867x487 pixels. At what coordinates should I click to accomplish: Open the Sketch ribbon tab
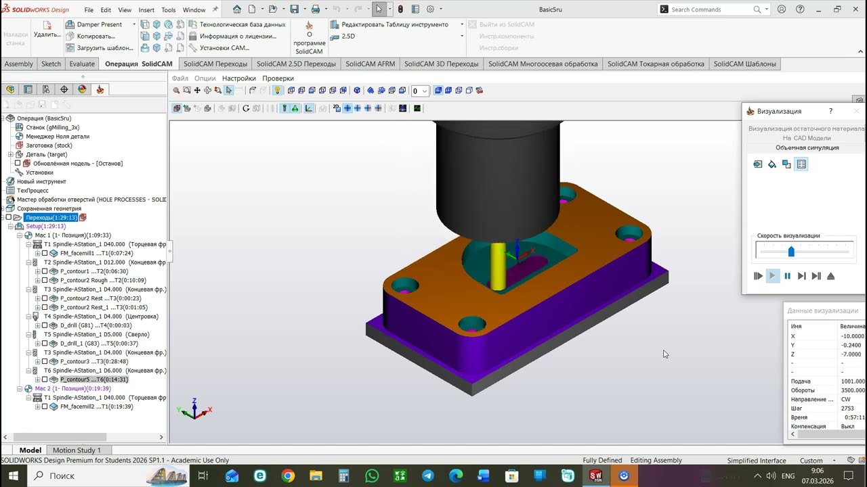[x=51, y=64]
